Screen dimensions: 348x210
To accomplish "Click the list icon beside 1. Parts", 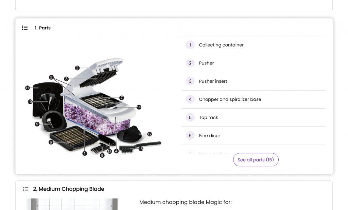I will coord(24,28).
